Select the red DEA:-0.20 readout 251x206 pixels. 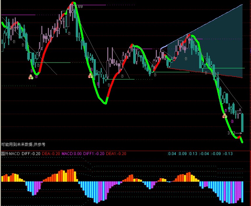tap(51, 153)
